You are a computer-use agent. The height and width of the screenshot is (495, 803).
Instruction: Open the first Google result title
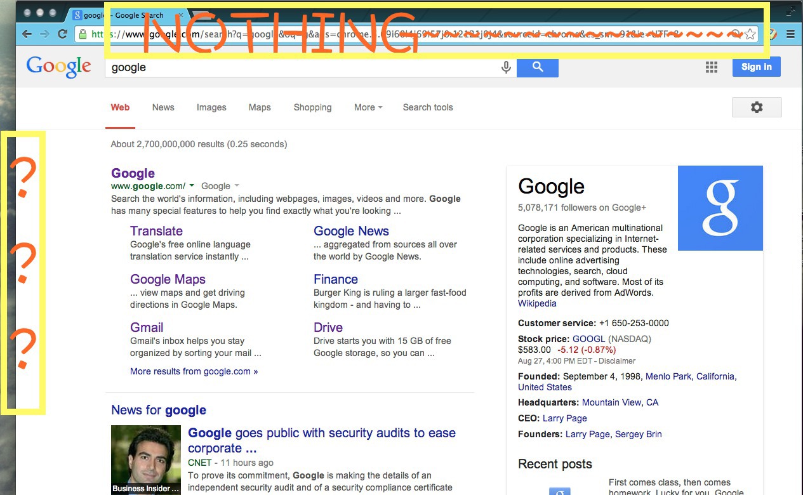click(x=133, y=173)
